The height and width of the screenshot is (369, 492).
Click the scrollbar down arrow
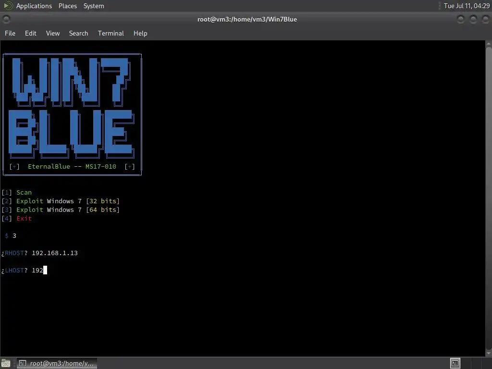[489, 353]
